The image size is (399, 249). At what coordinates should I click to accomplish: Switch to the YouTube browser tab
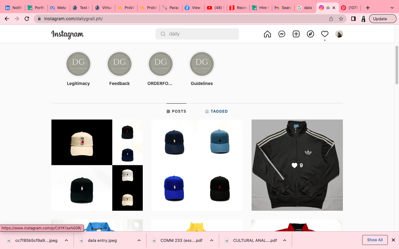click(x=215, y=8)
